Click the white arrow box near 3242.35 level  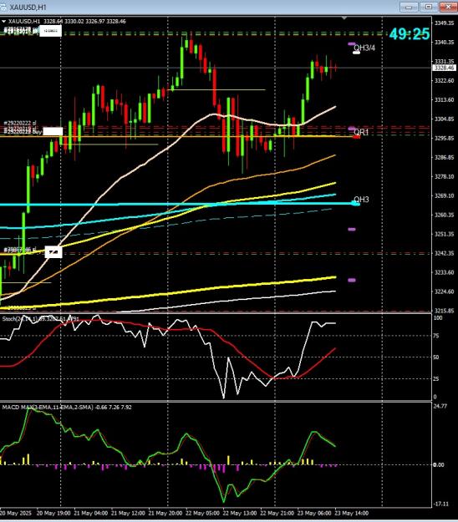click(53, 252)
